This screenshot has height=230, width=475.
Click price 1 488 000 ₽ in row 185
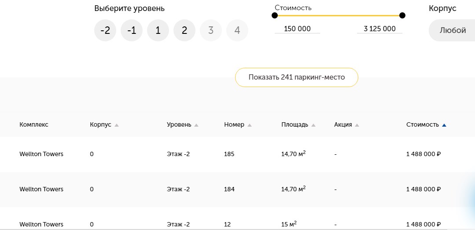pos(423,154)
